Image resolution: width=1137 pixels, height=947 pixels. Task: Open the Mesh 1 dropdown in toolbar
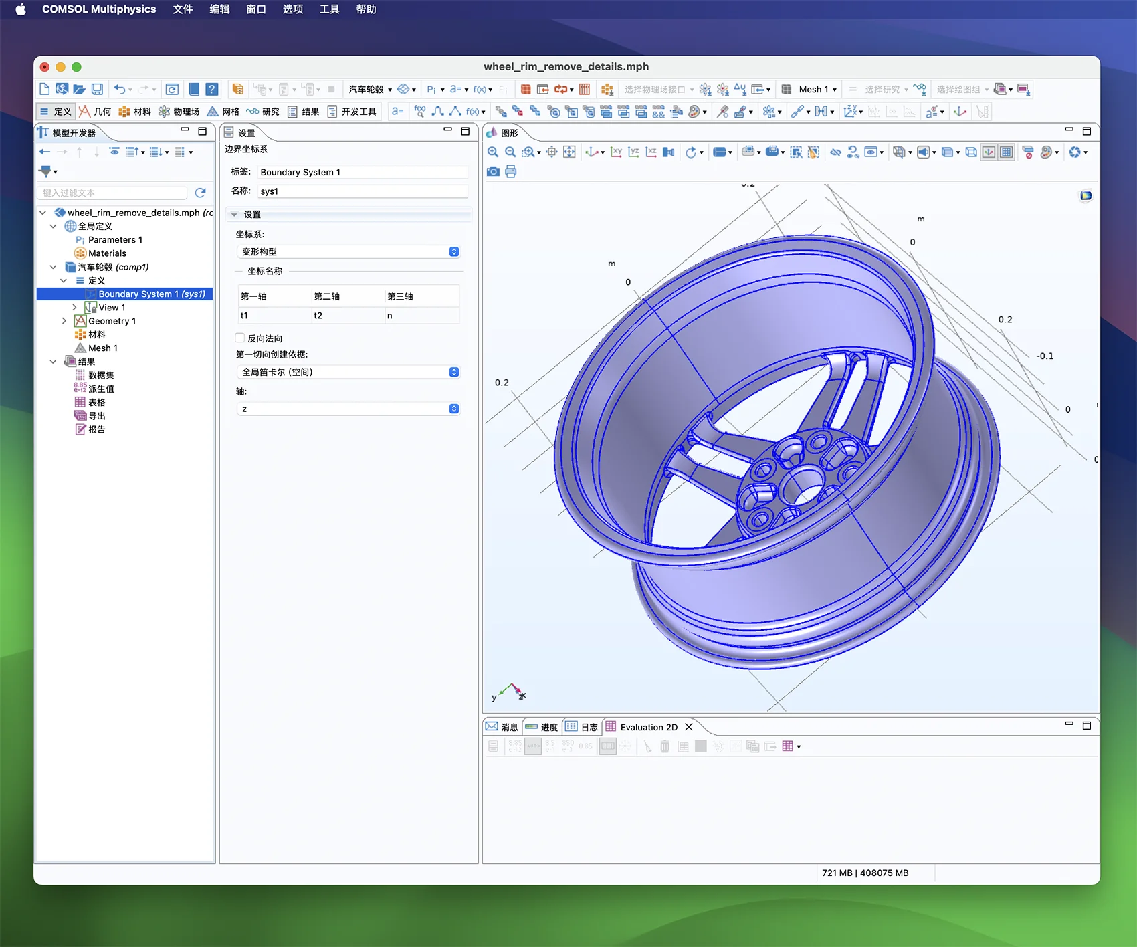pyautogui.click(x=817, y=89)
